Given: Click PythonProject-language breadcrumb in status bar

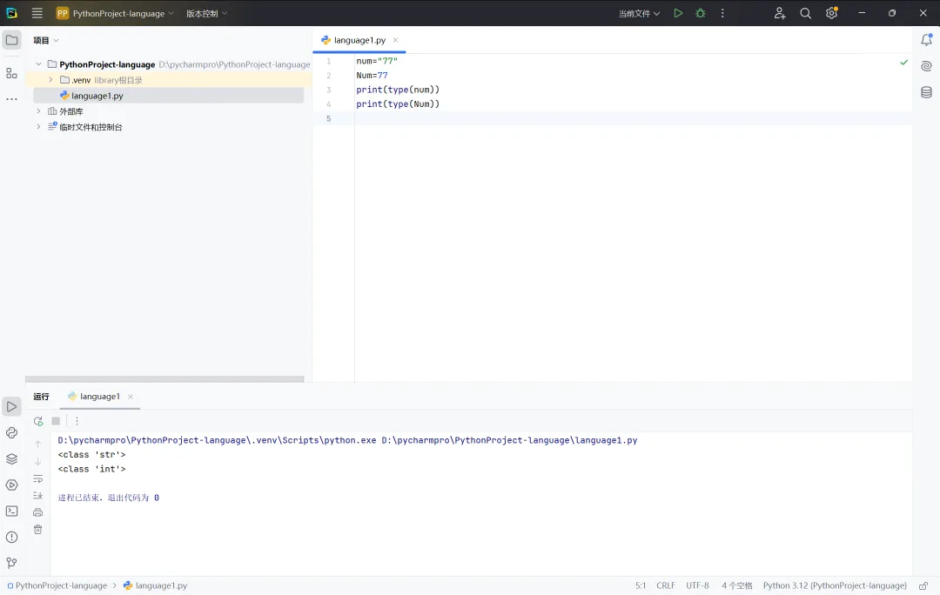Looking at the screenshot, I should coord(57,585).
